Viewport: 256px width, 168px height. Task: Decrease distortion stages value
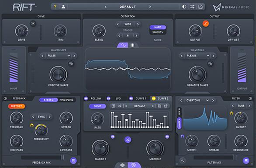(x=119, y=36)
